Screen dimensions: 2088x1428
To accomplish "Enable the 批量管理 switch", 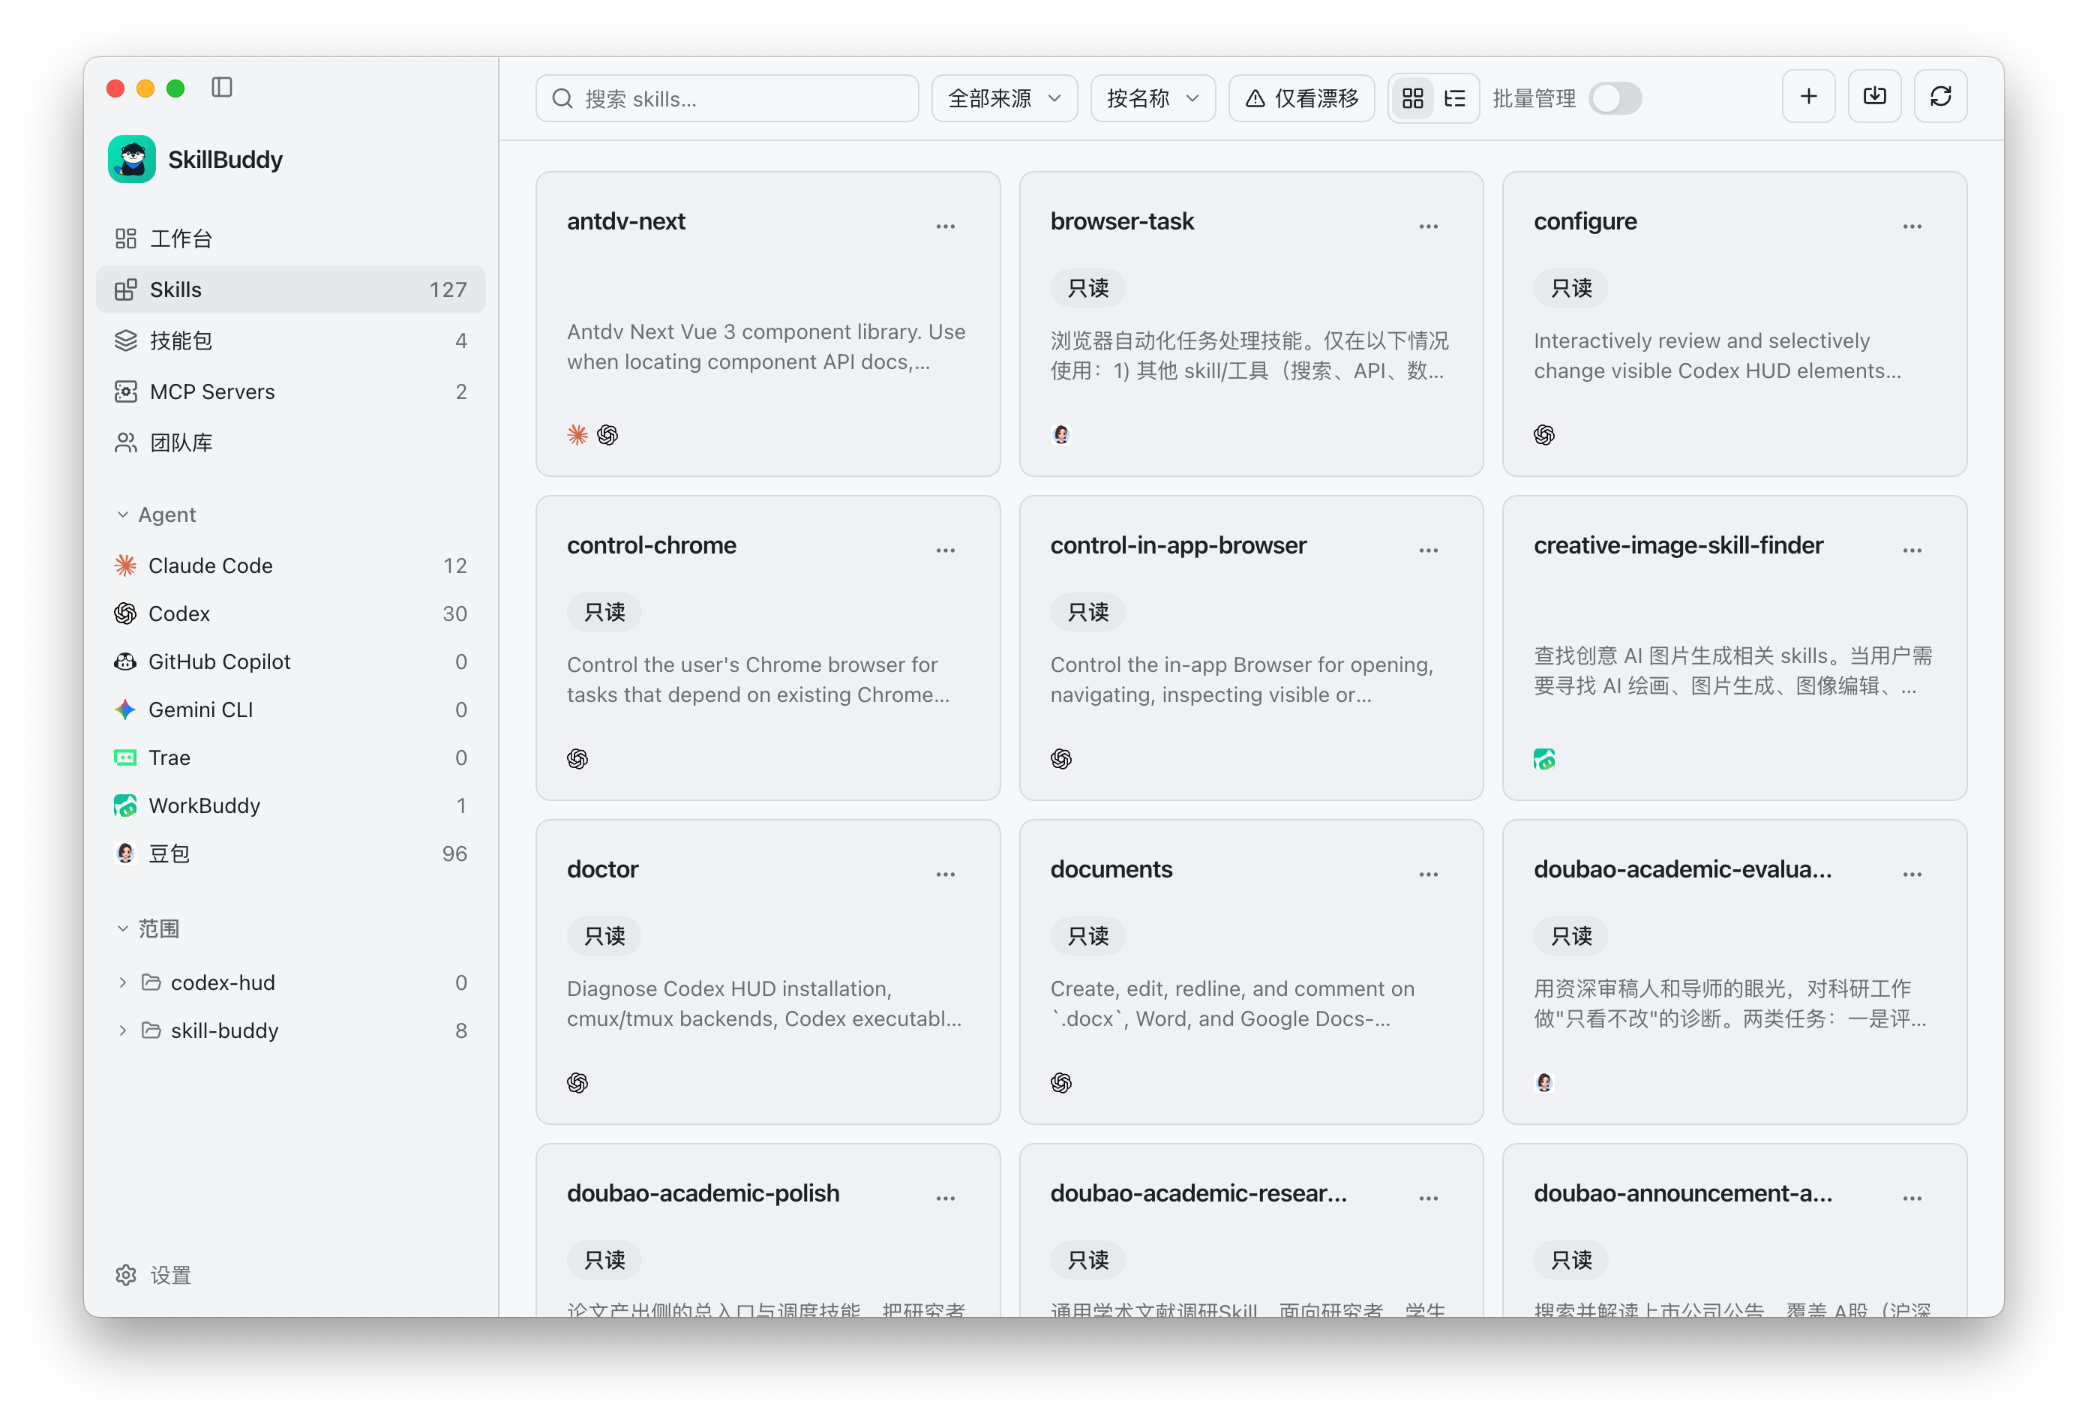I will click(x=1615, y=98).
